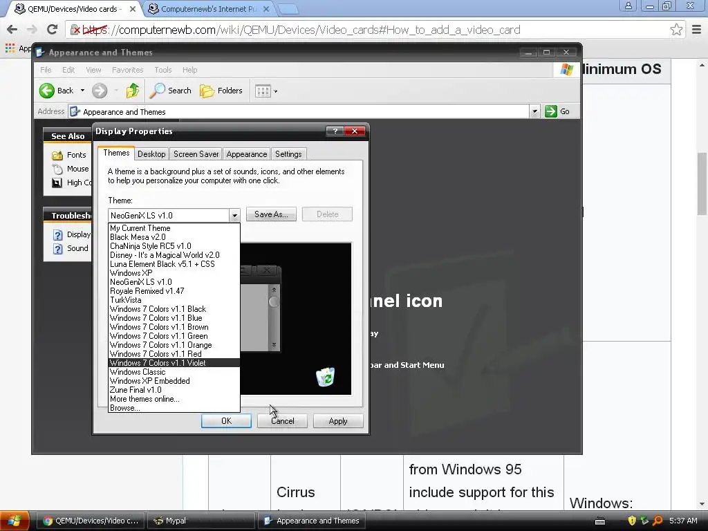Select the Browse... entry
Image resolution: width=708 pixels, height=531 pixels.
coord(174,408)
